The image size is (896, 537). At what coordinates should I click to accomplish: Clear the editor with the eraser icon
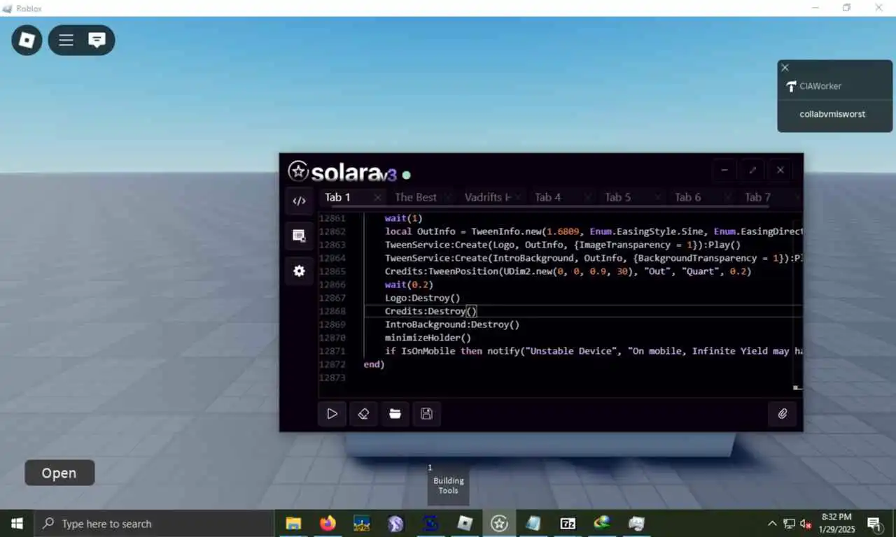363,414
